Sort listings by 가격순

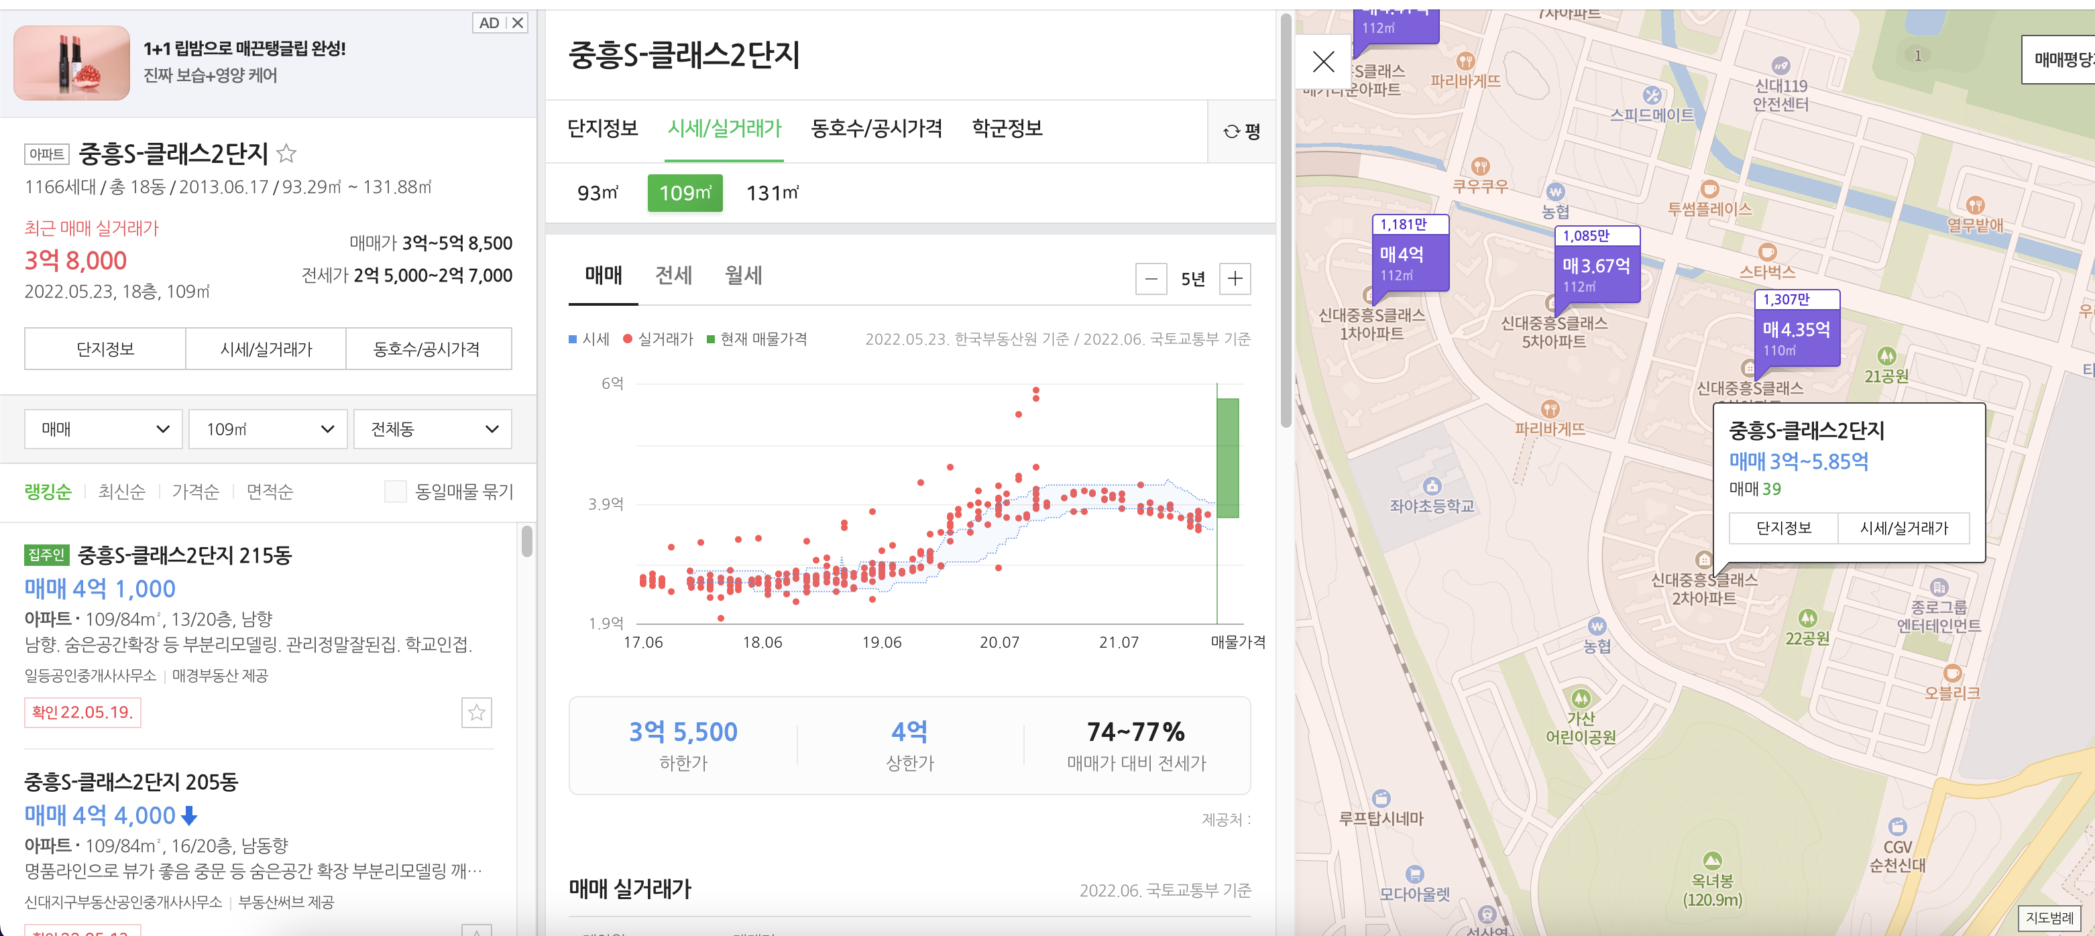pyautogui.click(x=195, y=491)
